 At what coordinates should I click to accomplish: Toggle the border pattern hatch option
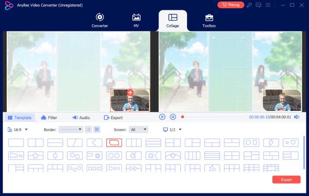coord(97,129)
